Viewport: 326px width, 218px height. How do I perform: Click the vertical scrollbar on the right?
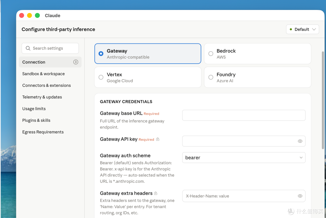323,100
